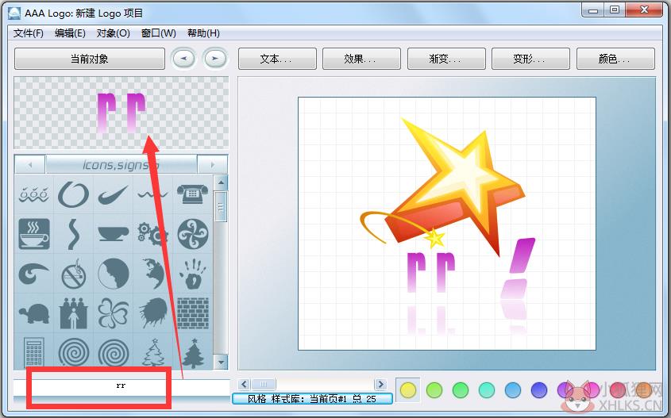Click style bar left scroll arrow
Screen dimensions: 671x418
click(244, 384)
